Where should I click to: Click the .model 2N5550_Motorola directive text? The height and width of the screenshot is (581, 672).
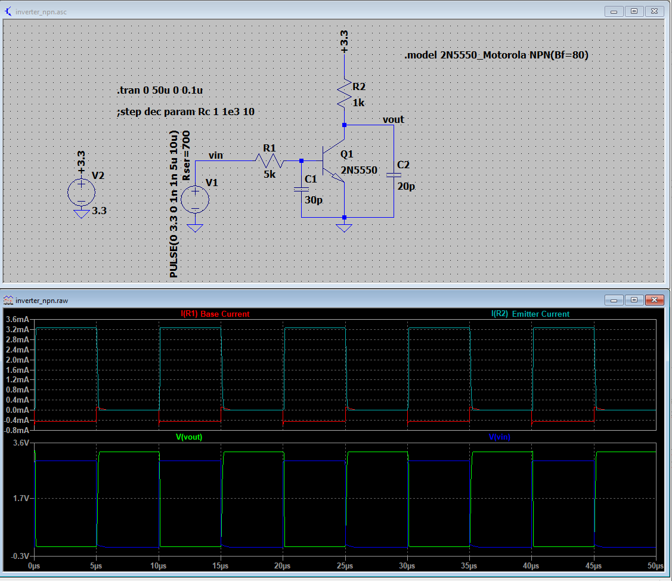coord(496,55)
